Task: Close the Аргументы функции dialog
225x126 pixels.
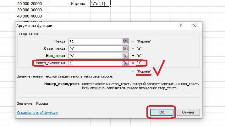Action: point(195,26)
